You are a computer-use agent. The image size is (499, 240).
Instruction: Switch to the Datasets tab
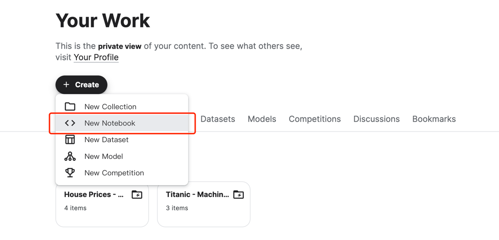point(218,119)
